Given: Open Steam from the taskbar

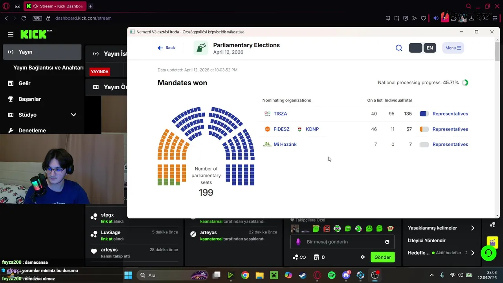Looking at the screenshot, I should [x=303, y=275].
